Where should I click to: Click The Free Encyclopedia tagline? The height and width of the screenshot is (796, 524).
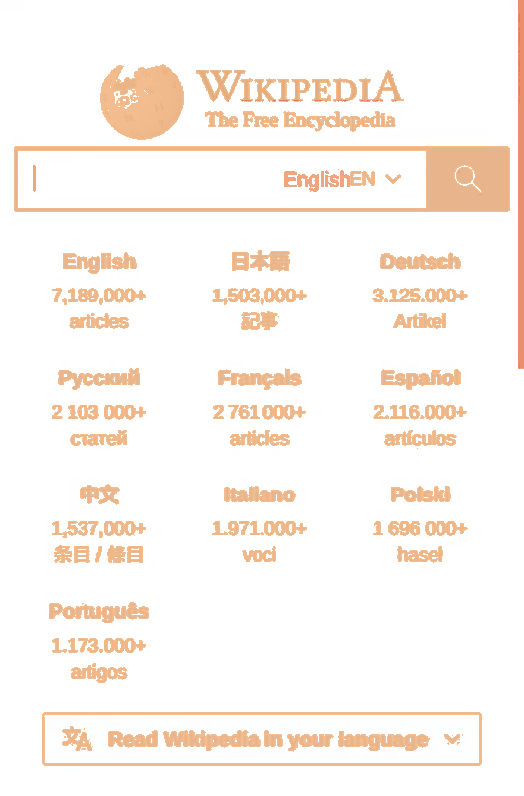coord(300,120)
